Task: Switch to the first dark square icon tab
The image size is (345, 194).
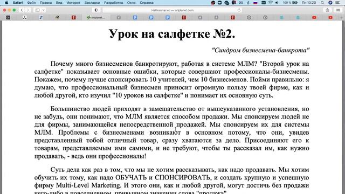Action: click(8, 17)
